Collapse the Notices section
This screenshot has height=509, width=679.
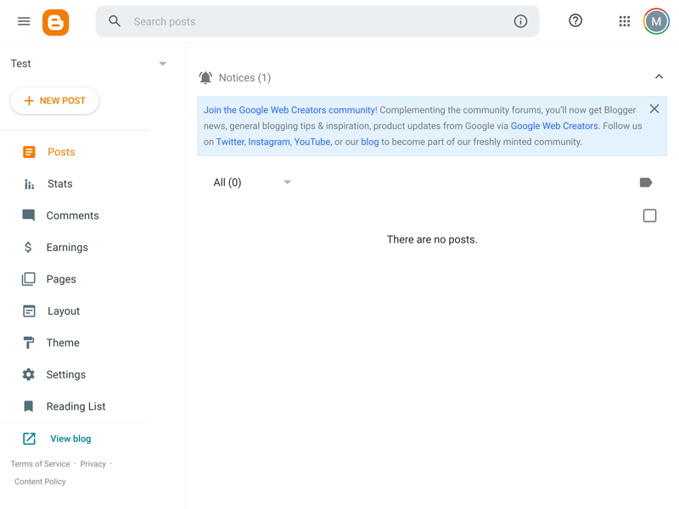coord(659,77)
